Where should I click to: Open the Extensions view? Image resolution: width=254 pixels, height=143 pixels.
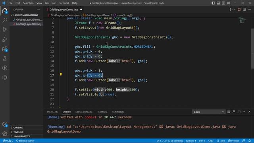pos(5,49)
